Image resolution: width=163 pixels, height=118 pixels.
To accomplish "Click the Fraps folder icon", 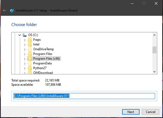I will tap(30, 40).
